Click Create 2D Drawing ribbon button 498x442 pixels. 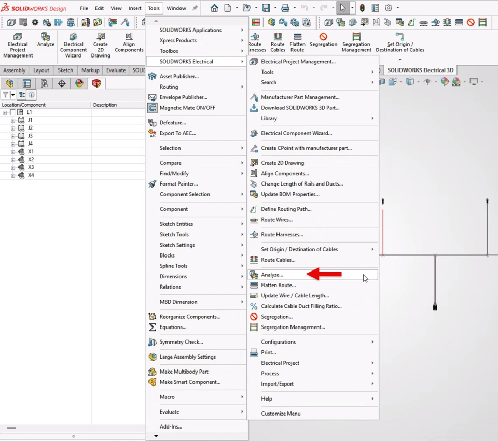101,46
